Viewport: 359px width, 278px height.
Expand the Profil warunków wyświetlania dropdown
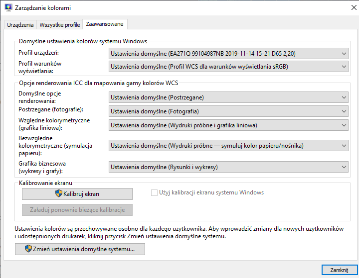[228, 66]
